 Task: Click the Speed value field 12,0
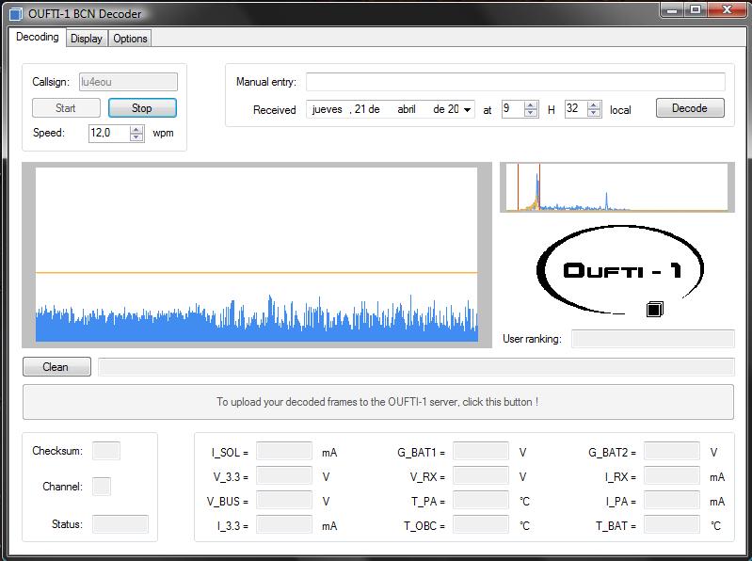(x=109, y=133)
